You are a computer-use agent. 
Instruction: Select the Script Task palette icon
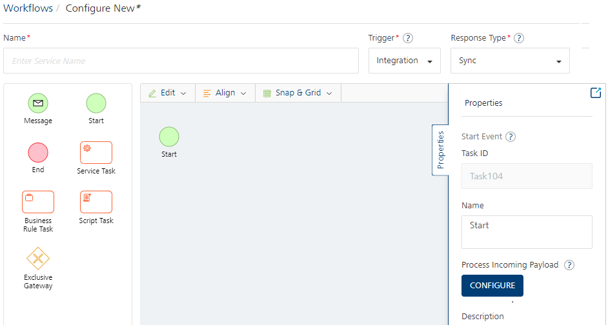click(x=96, y=202)
